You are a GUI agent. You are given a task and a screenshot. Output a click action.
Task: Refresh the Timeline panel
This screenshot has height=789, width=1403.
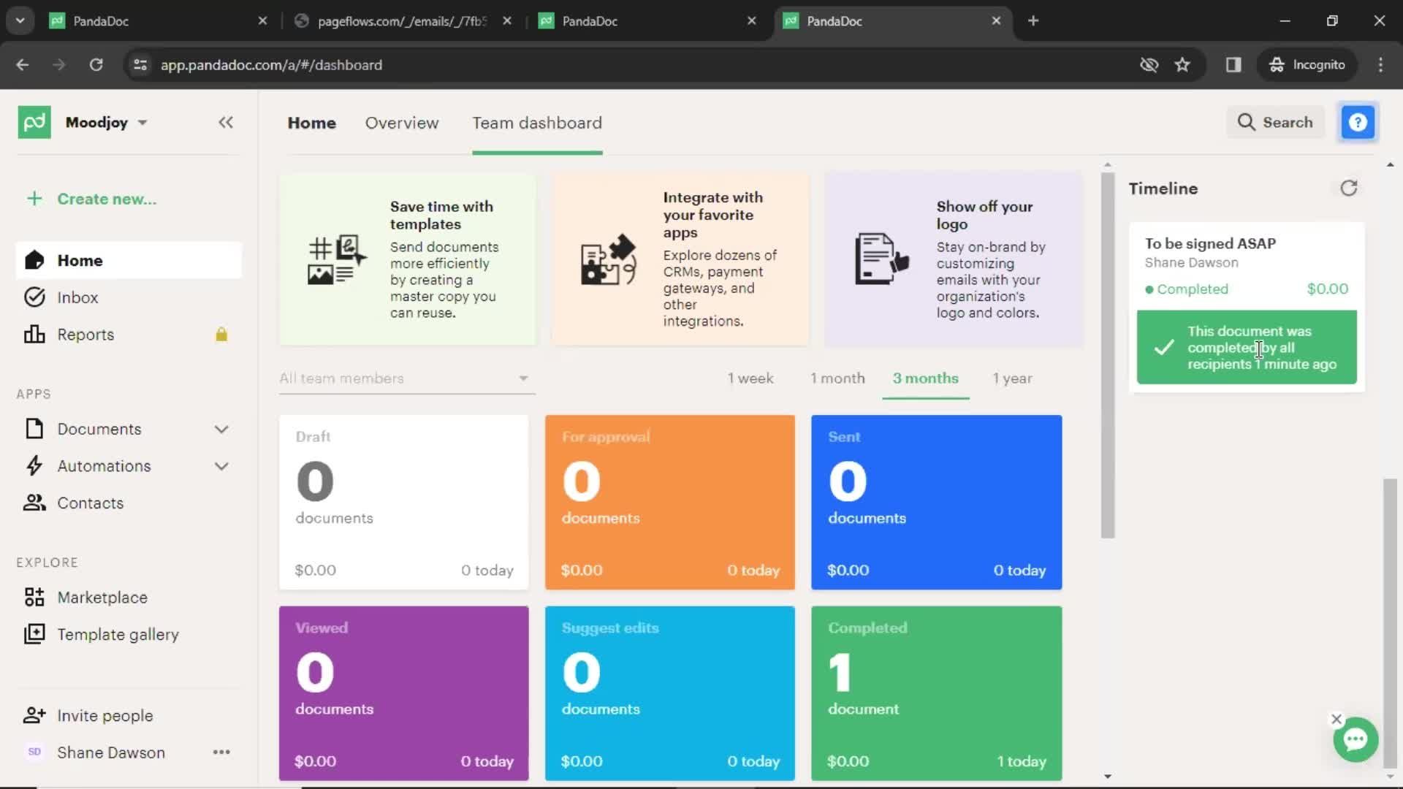tap(1349, 188)
